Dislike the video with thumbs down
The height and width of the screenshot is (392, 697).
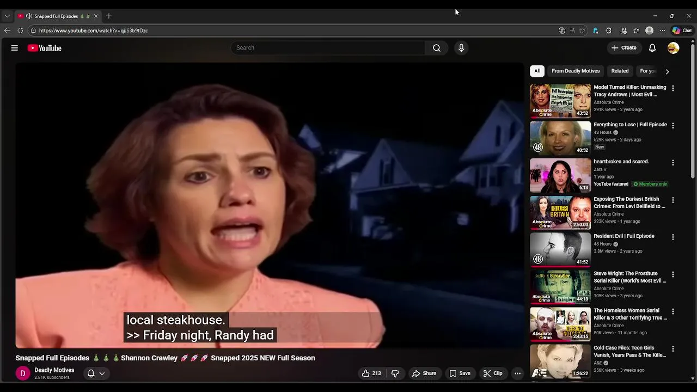tap(395, 373)
